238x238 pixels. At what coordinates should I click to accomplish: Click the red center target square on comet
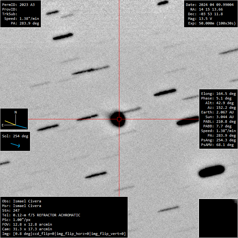(119, 119)
